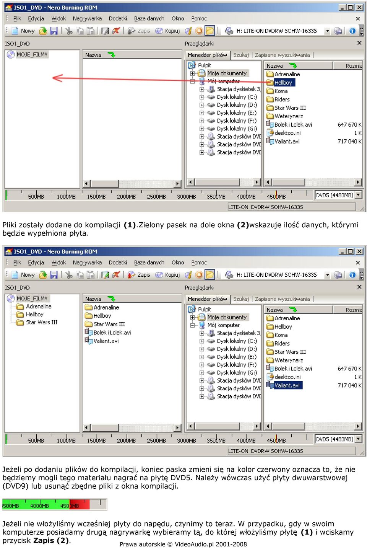Toggle the file browser folder icon in the lower window
The image size is (367, 548).
210,275
